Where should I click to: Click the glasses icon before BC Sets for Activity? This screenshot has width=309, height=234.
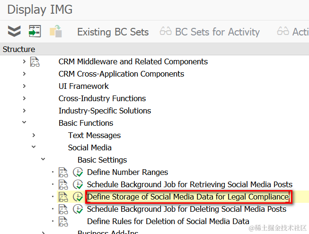166,31
